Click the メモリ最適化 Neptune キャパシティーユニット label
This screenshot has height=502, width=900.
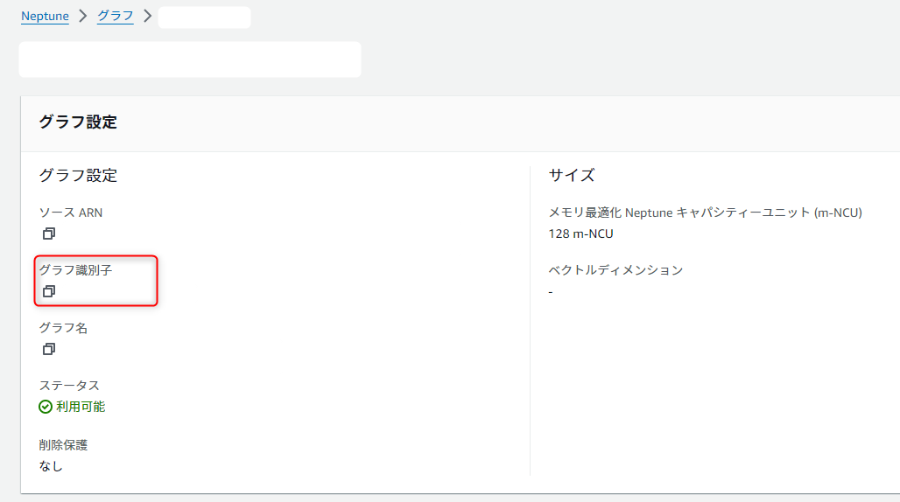[705, 213]
